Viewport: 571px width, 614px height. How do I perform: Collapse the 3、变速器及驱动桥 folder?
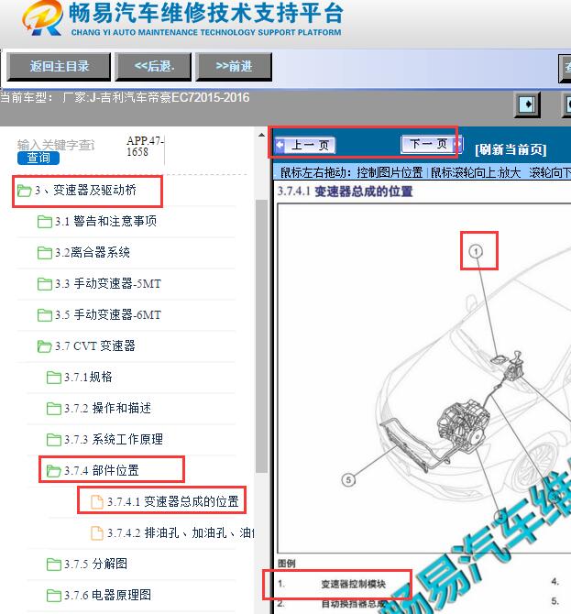point(85,191)
